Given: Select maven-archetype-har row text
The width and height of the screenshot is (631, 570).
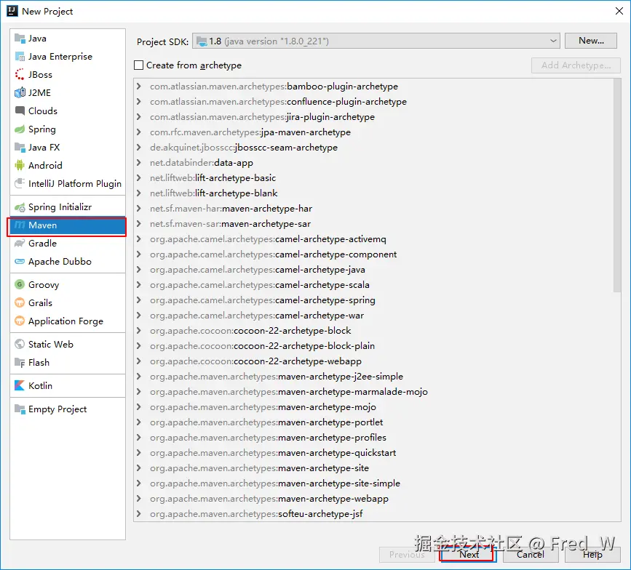Looking at the screenshot, I should [x=231, y=209].
